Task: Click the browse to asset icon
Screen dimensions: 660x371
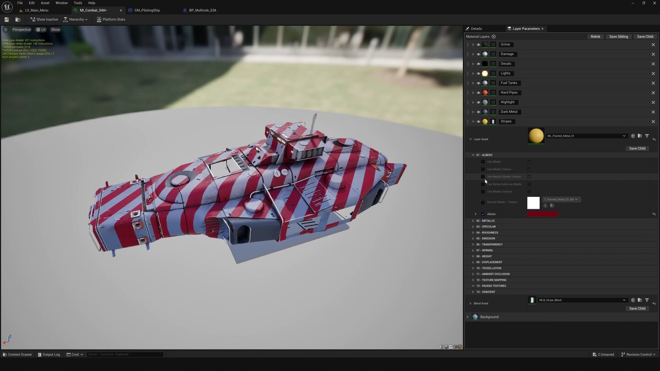Action: (18, 19)
